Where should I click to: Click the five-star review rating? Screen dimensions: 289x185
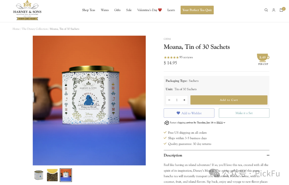171,58
